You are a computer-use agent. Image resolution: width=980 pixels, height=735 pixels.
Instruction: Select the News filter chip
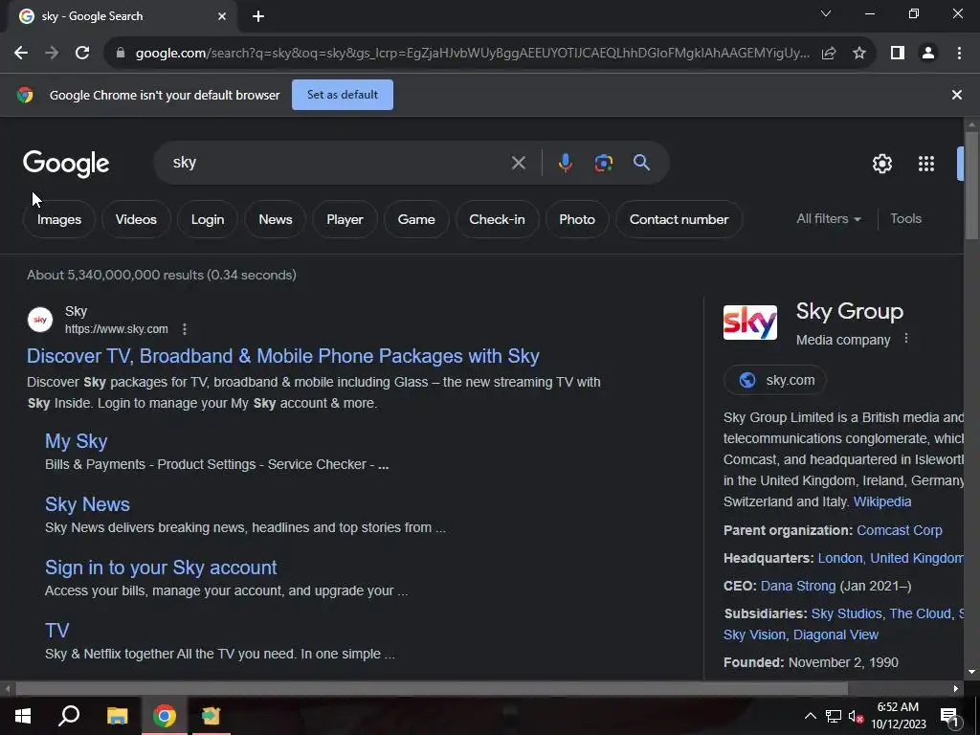point(276,219)
